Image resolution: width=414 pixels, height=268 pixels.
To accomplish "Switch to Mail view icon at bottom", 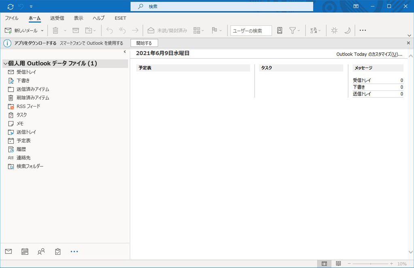I will [8, 251].
